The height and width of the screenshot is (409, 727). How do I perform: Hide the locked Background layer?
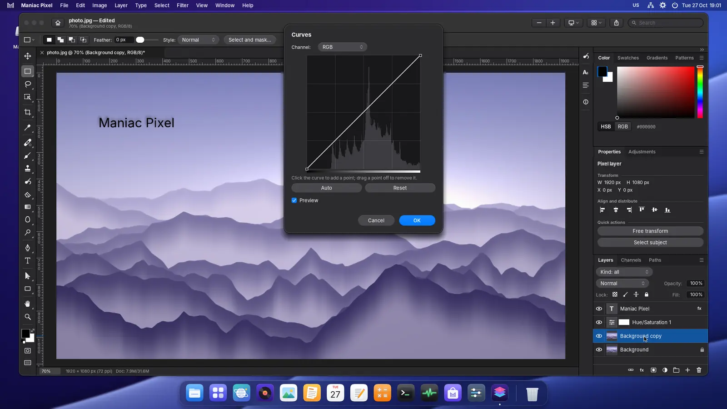[599, 349]
